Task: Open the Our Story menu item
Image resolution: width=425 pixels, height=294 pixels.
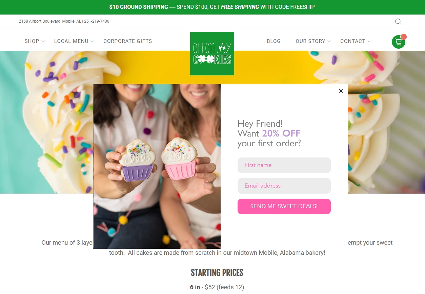Action: [x=310, y=41]
